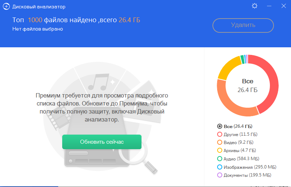Select the Документы (199.5 МБ) filter
291x187 pixels.
pos(244,175)
